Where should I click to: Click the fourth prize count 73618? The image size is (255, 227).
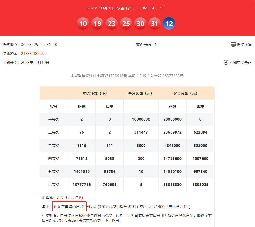pos(82,159)
